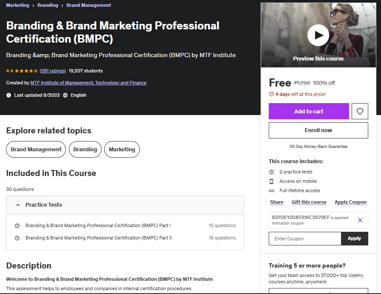Image resolution: width=381 pixels, height=294 pixels.
Task: Click Gift this course link
Action: (x=309, y=202)
